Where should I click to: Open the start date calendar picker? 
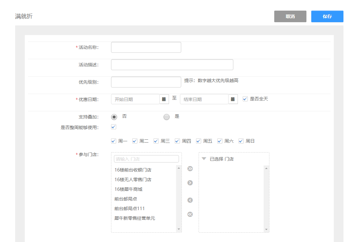(x=164, y=99)
